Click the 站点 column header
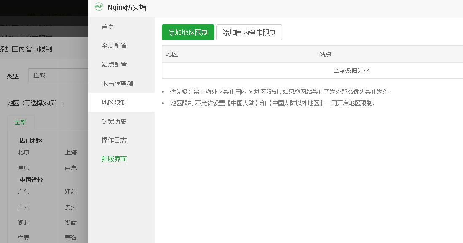The width and height of the screenshot is (463, 243). (x=325, y=54)
